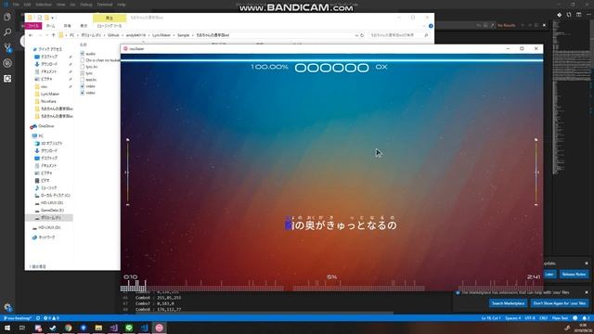Image resolution: width=594 pixels, height=334 pixels.
Task: Click left vertical slider in osu!lazer
Action: (128, 173)
